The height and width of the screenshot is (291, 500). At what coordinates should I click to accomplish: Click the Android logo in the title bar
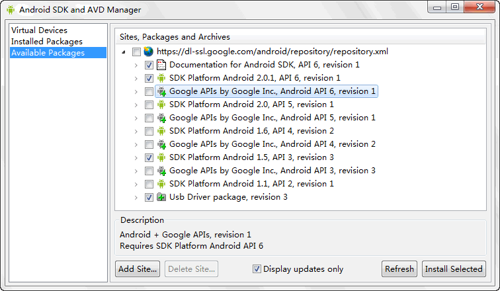point(11,9)
